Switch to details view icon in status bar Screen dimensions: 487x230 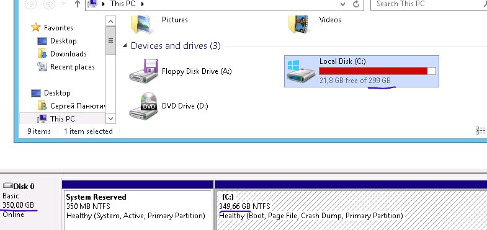(x=480, y=131)
